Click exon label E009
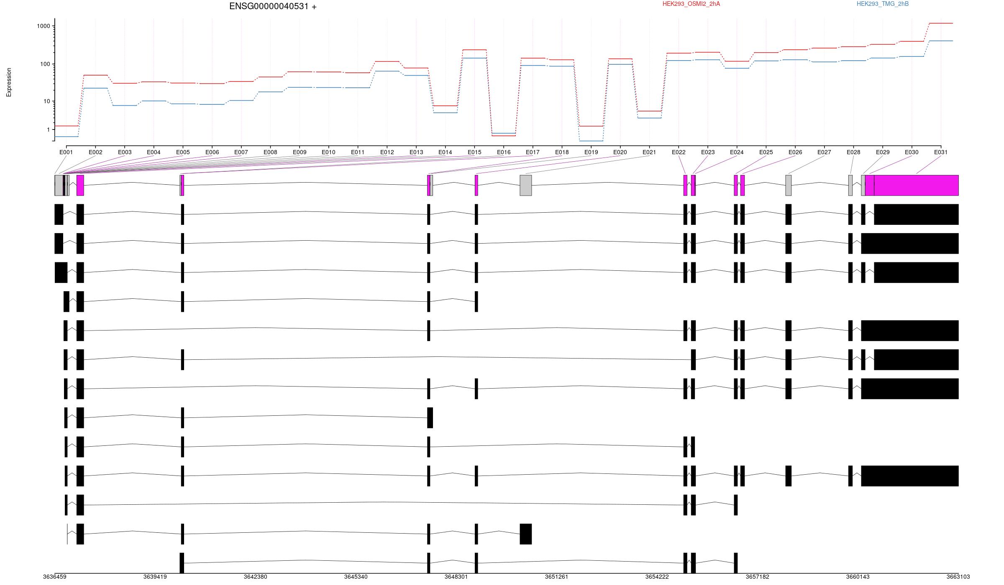 tap(300, 152)
